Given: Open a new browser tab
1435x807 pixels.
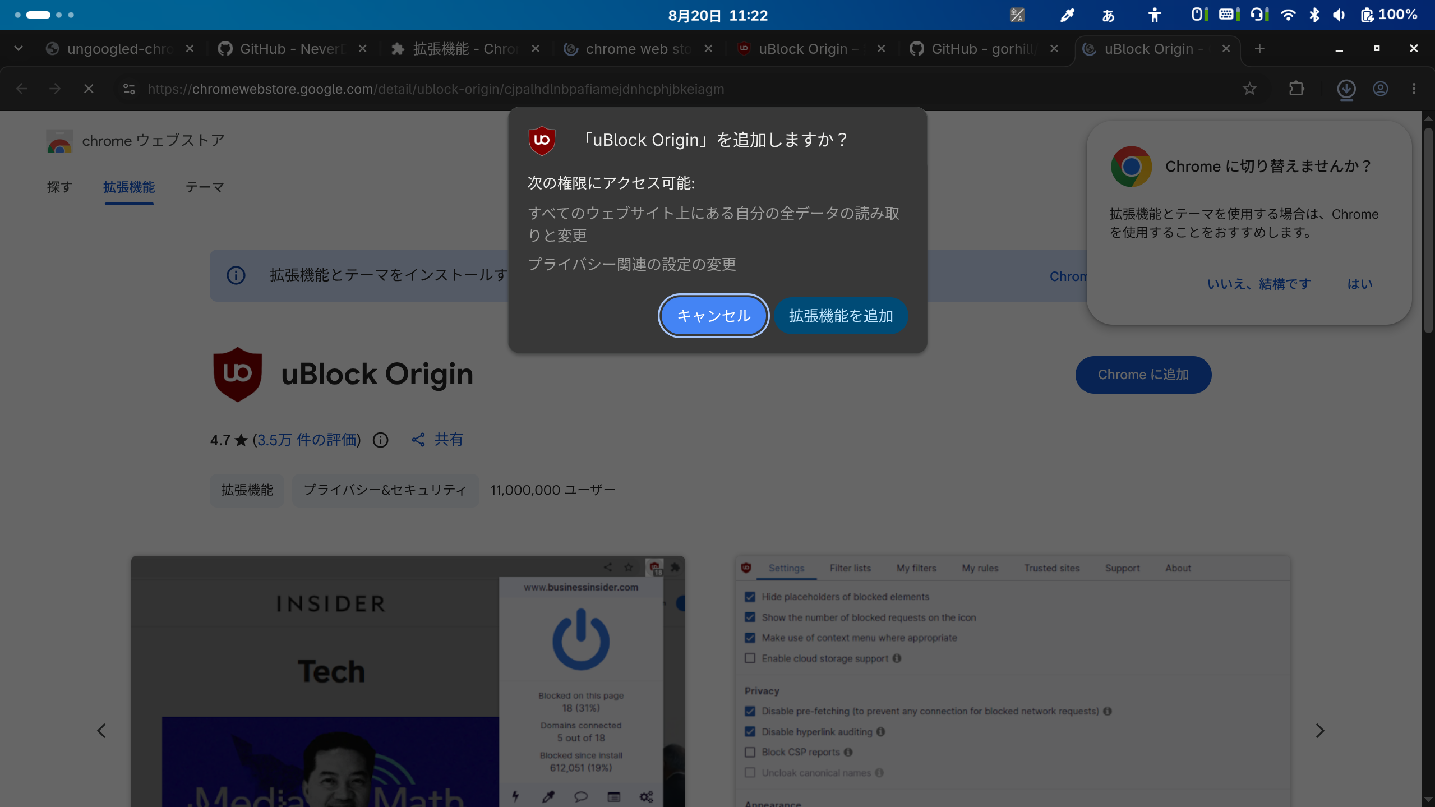Looking at the screenshot, I should [x=1259, y=49].
